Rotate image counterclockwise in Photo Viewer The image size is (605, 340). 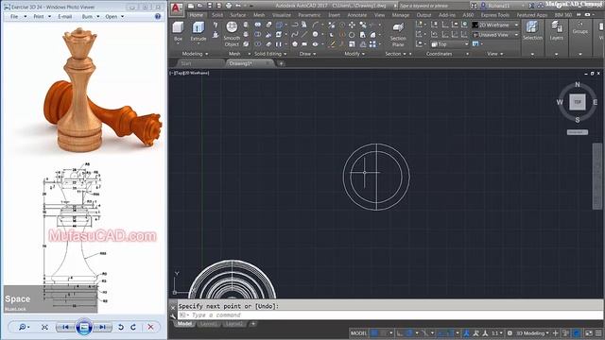(x=121, y=327)
